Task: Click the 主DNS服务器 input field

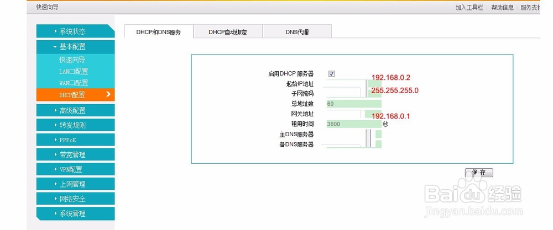Action: 354,135
